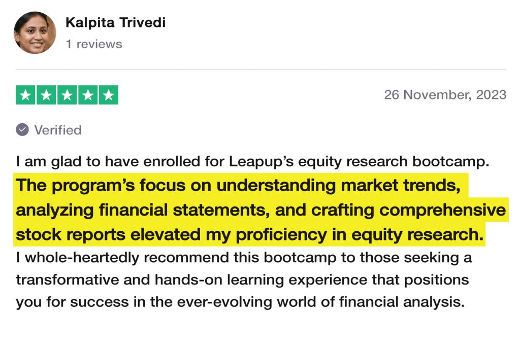Select the first green star
The image size is (520, 355).
click(26, 95)
